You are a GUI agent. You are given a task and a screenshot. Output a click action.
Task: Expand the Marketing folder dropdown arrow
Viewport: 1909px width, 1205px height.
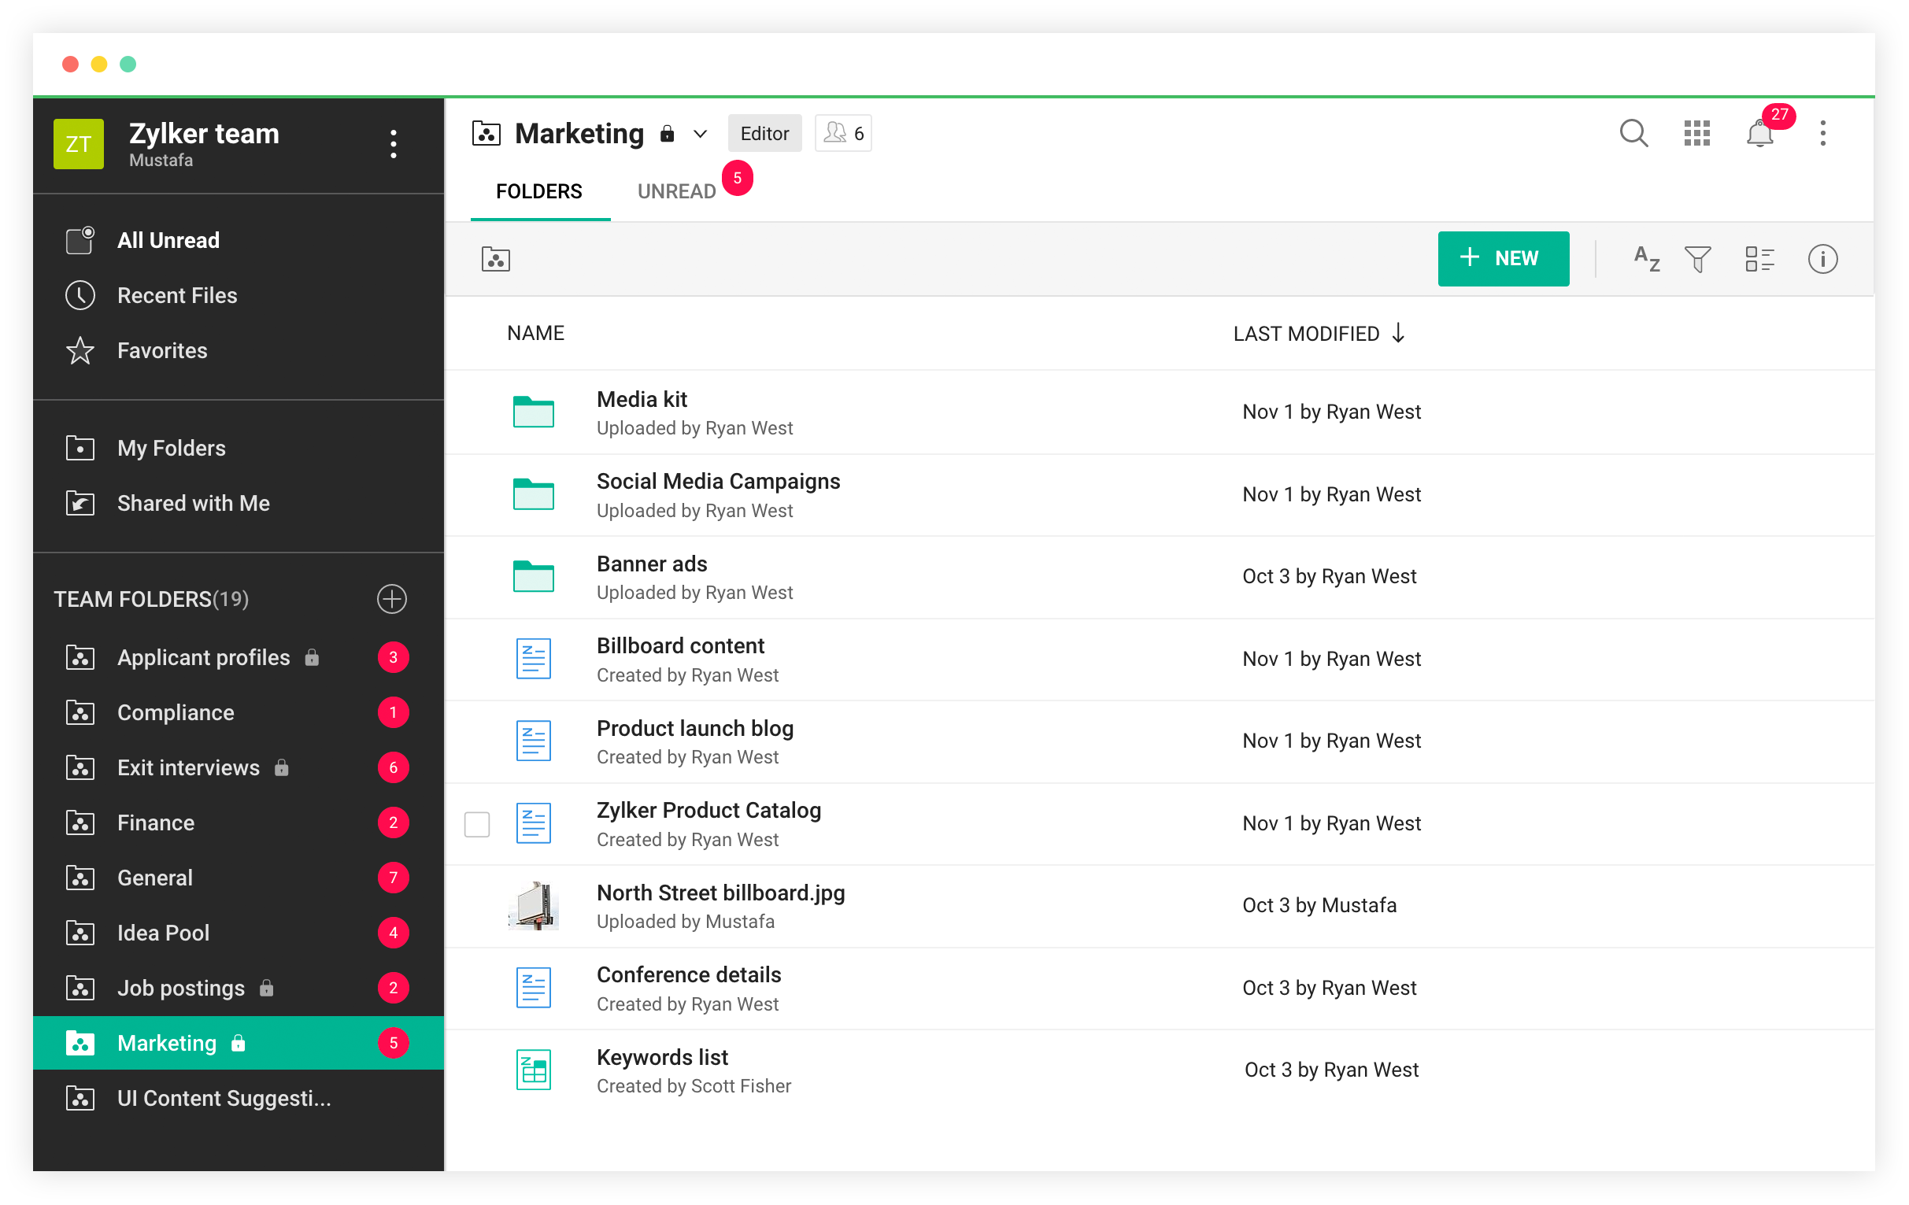(x=705, y=133)
